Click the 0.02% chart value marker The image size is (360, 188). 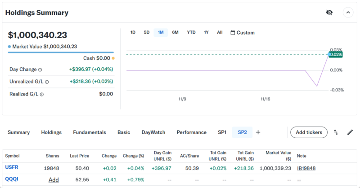(336, 54)
